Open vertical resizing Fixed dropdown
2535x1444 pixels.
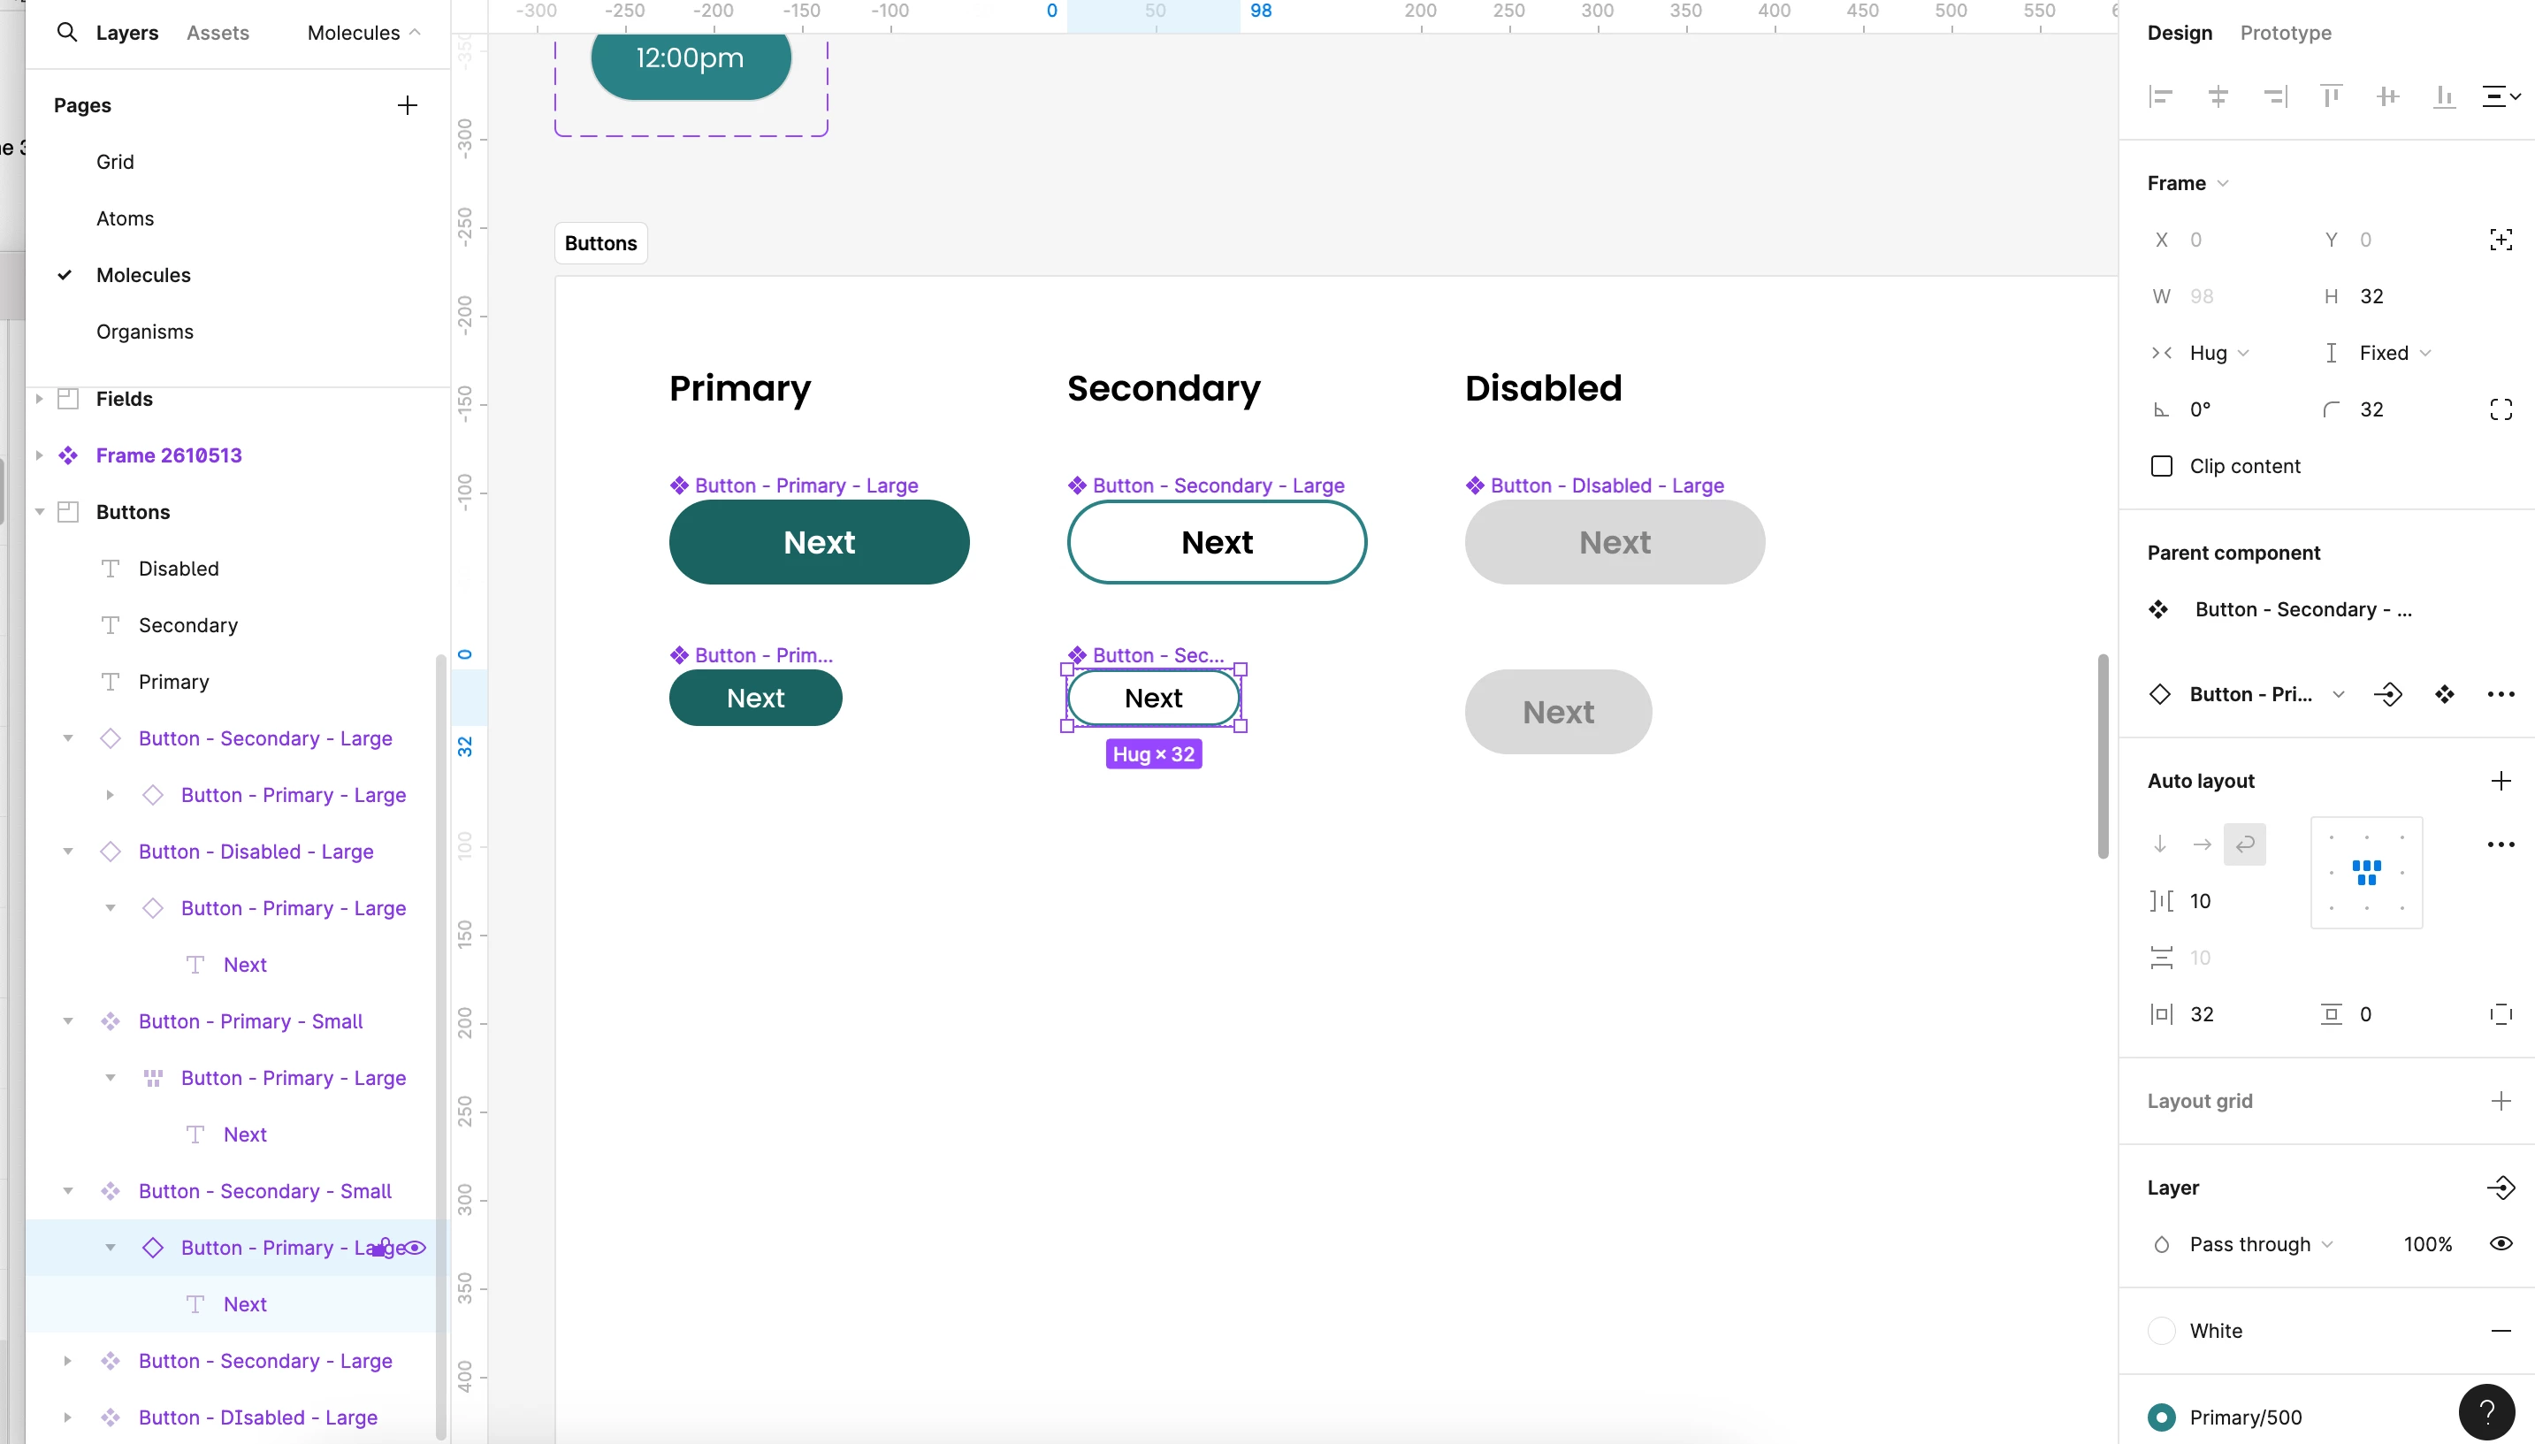pos(2395,353)
